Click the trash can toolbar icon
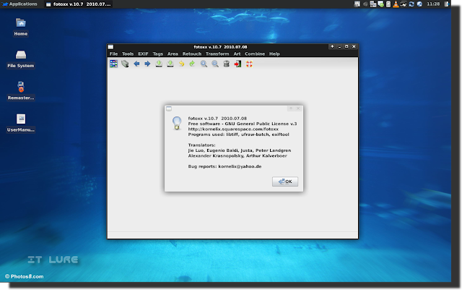The width and height of the screenshot is (462, 290). 226,64
